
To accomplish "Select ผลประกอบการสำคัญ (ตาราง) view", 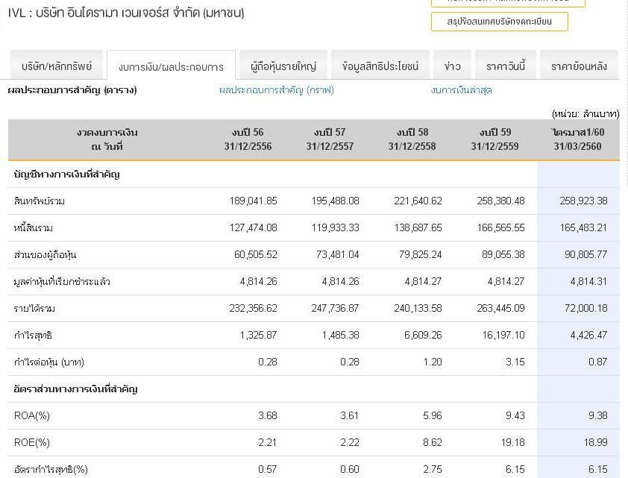I will [x=72, y=90].
